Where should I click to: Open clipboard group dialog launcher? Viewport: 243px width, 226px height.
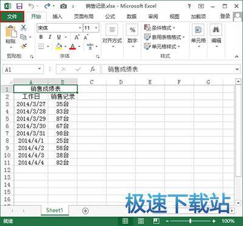pyautogui.click(x=32, y=57)
